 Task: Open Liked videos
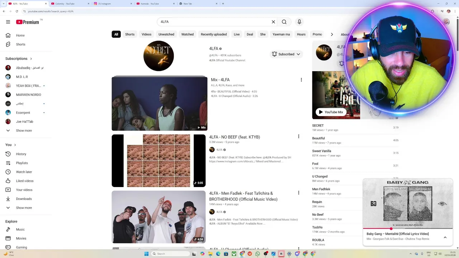coord(24,181)
